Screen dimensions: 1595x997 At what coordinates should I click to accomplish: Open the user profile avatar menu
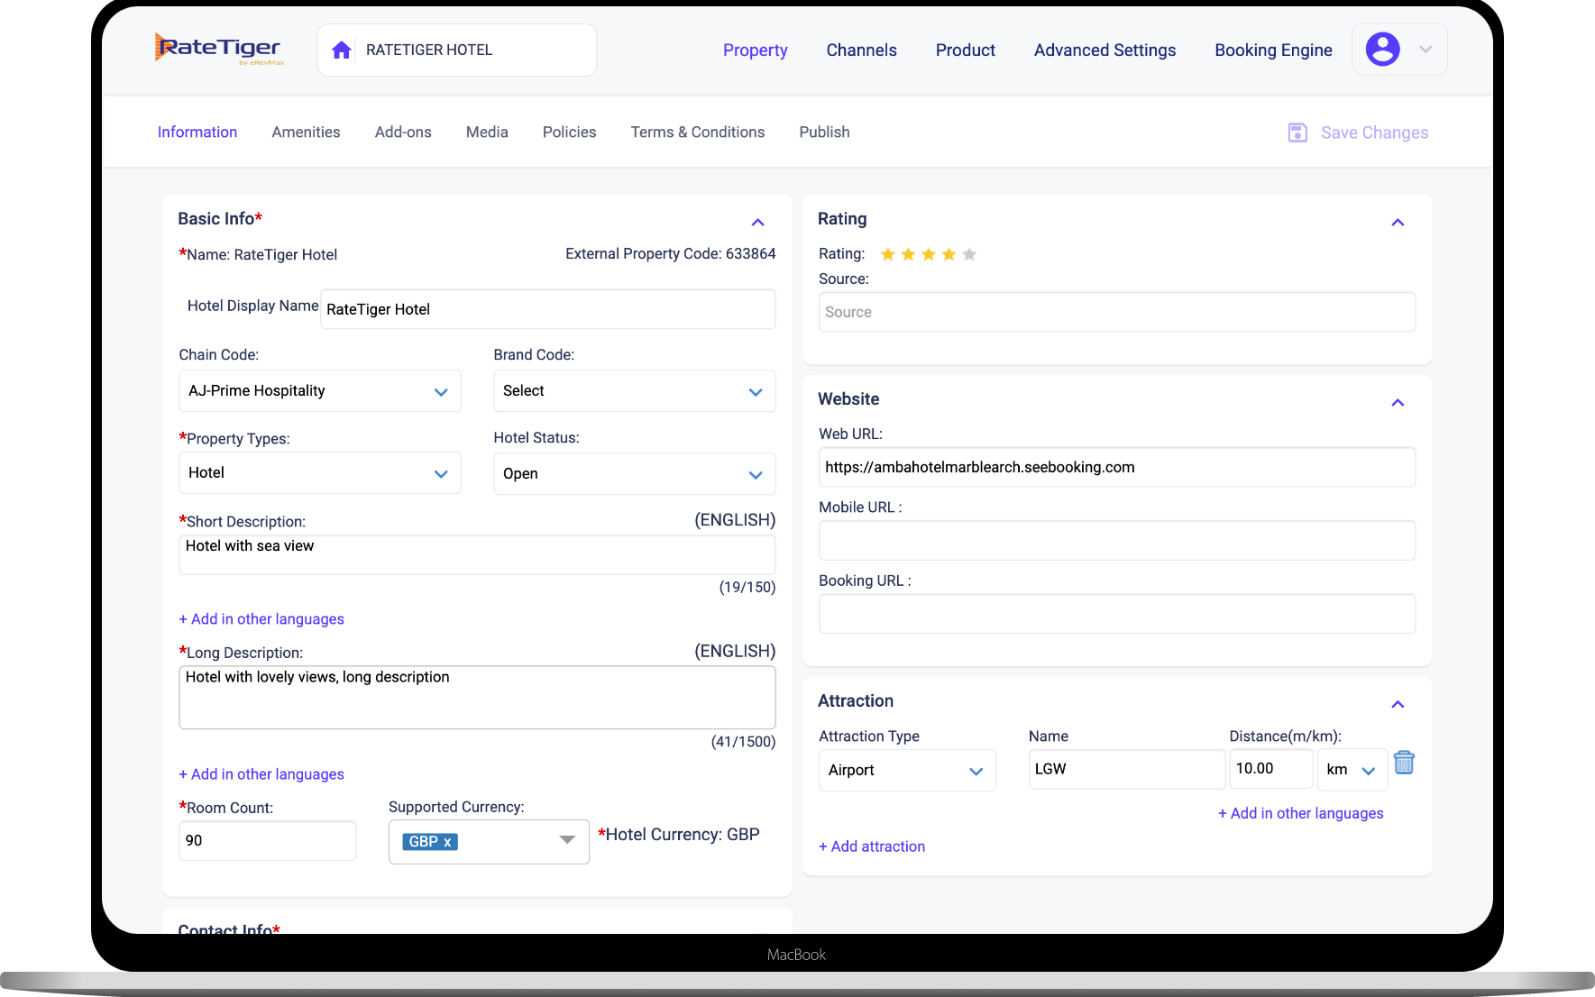click(x=1382, y=50)
